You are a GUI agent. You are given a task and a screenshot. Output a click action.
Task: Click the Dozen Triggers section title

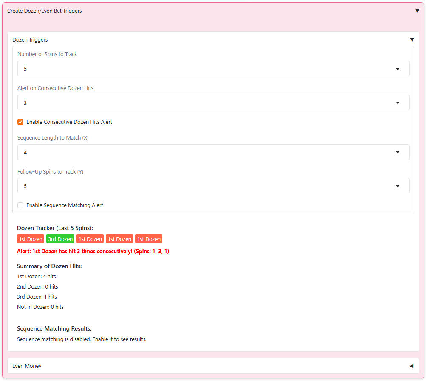point(30,40)
